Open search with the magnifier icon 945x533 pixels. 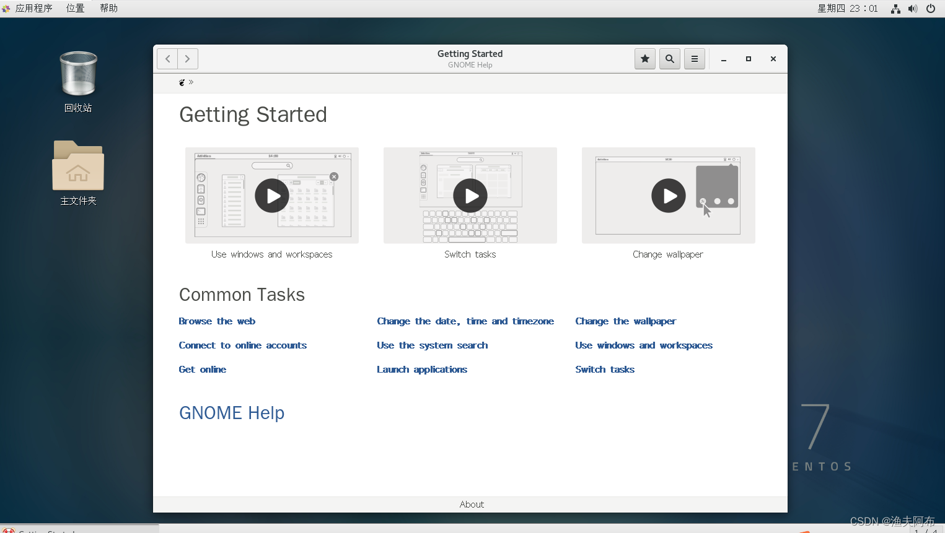[670, 59]
